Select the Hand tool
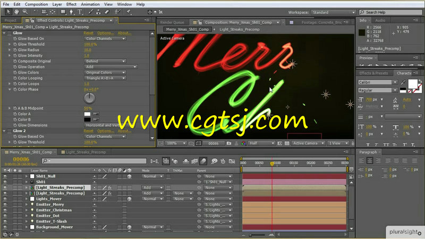425x239 pixels. [x=17, y=12]
